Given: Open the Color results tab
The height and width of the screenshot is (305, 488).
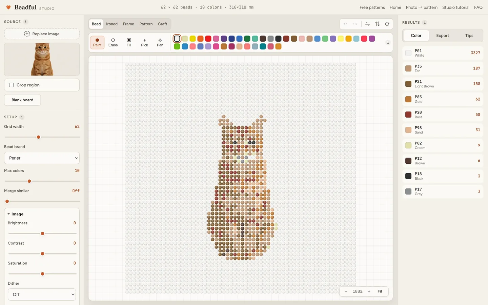Looking at the screenshot, I should pos(416,36).
